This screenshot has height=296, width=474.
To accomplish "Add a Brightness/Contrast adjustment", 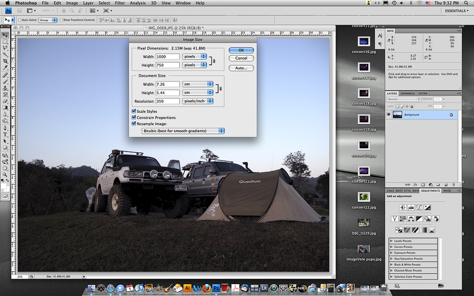I will coord(402,207).
